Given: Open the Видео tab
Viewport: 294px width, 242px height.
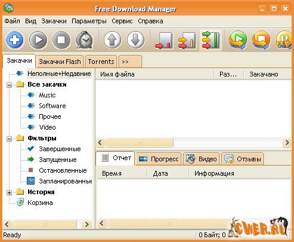Looking at the screenshot, I should [201, 159].
